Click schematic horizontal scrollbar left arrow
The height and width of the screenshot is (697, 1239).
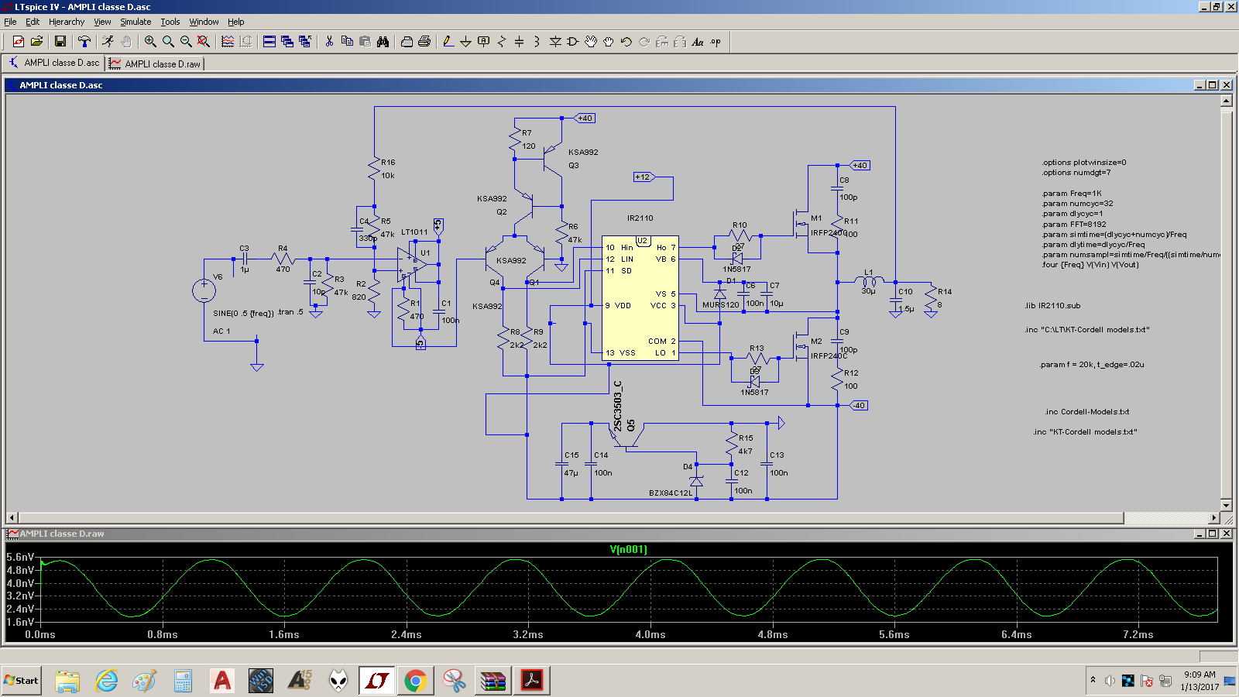[12, 517]
